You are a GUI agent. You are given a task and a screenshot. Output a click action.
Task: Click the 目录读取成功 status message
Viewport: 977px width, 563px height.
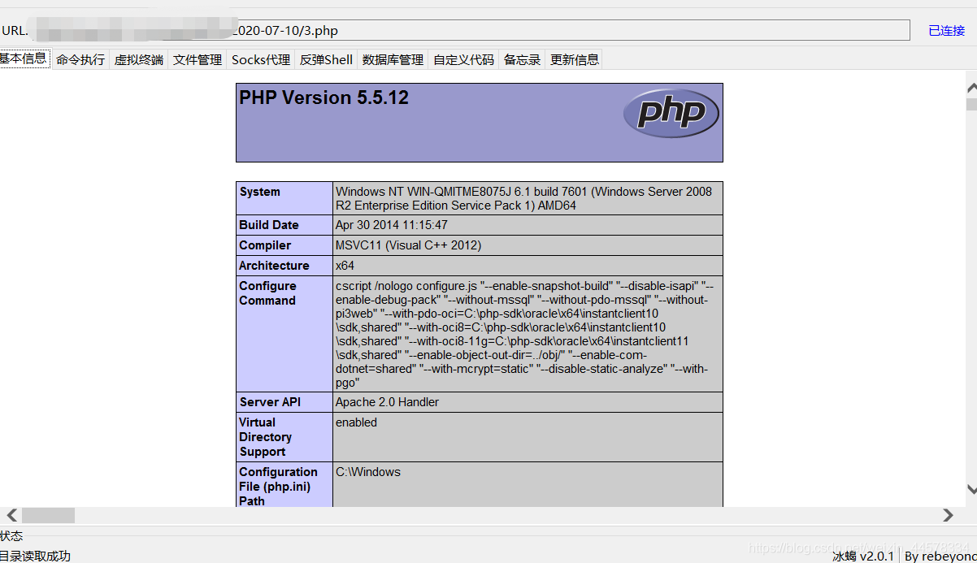coord(35,557)
